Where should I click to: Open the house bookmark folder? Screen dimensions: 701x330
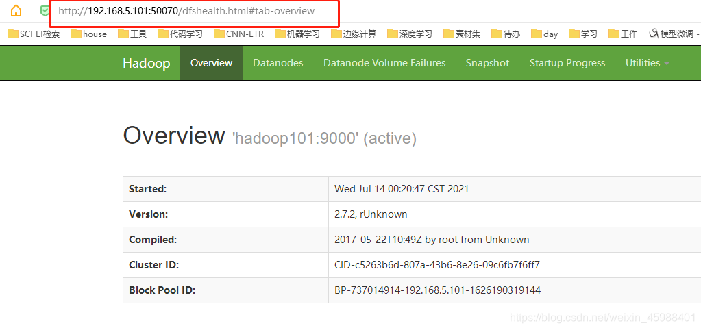point(88,34)
